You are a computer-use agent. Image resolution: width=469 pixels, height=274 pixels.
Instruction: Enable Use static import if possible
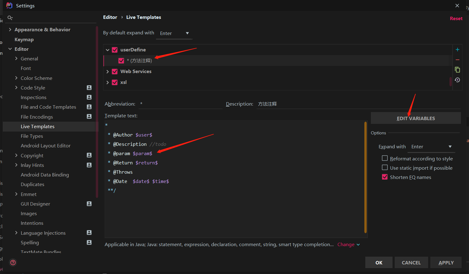click(385, 167)
